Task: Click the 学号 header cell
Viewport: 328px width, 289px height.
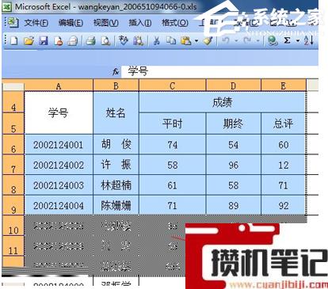Action: 59,113
